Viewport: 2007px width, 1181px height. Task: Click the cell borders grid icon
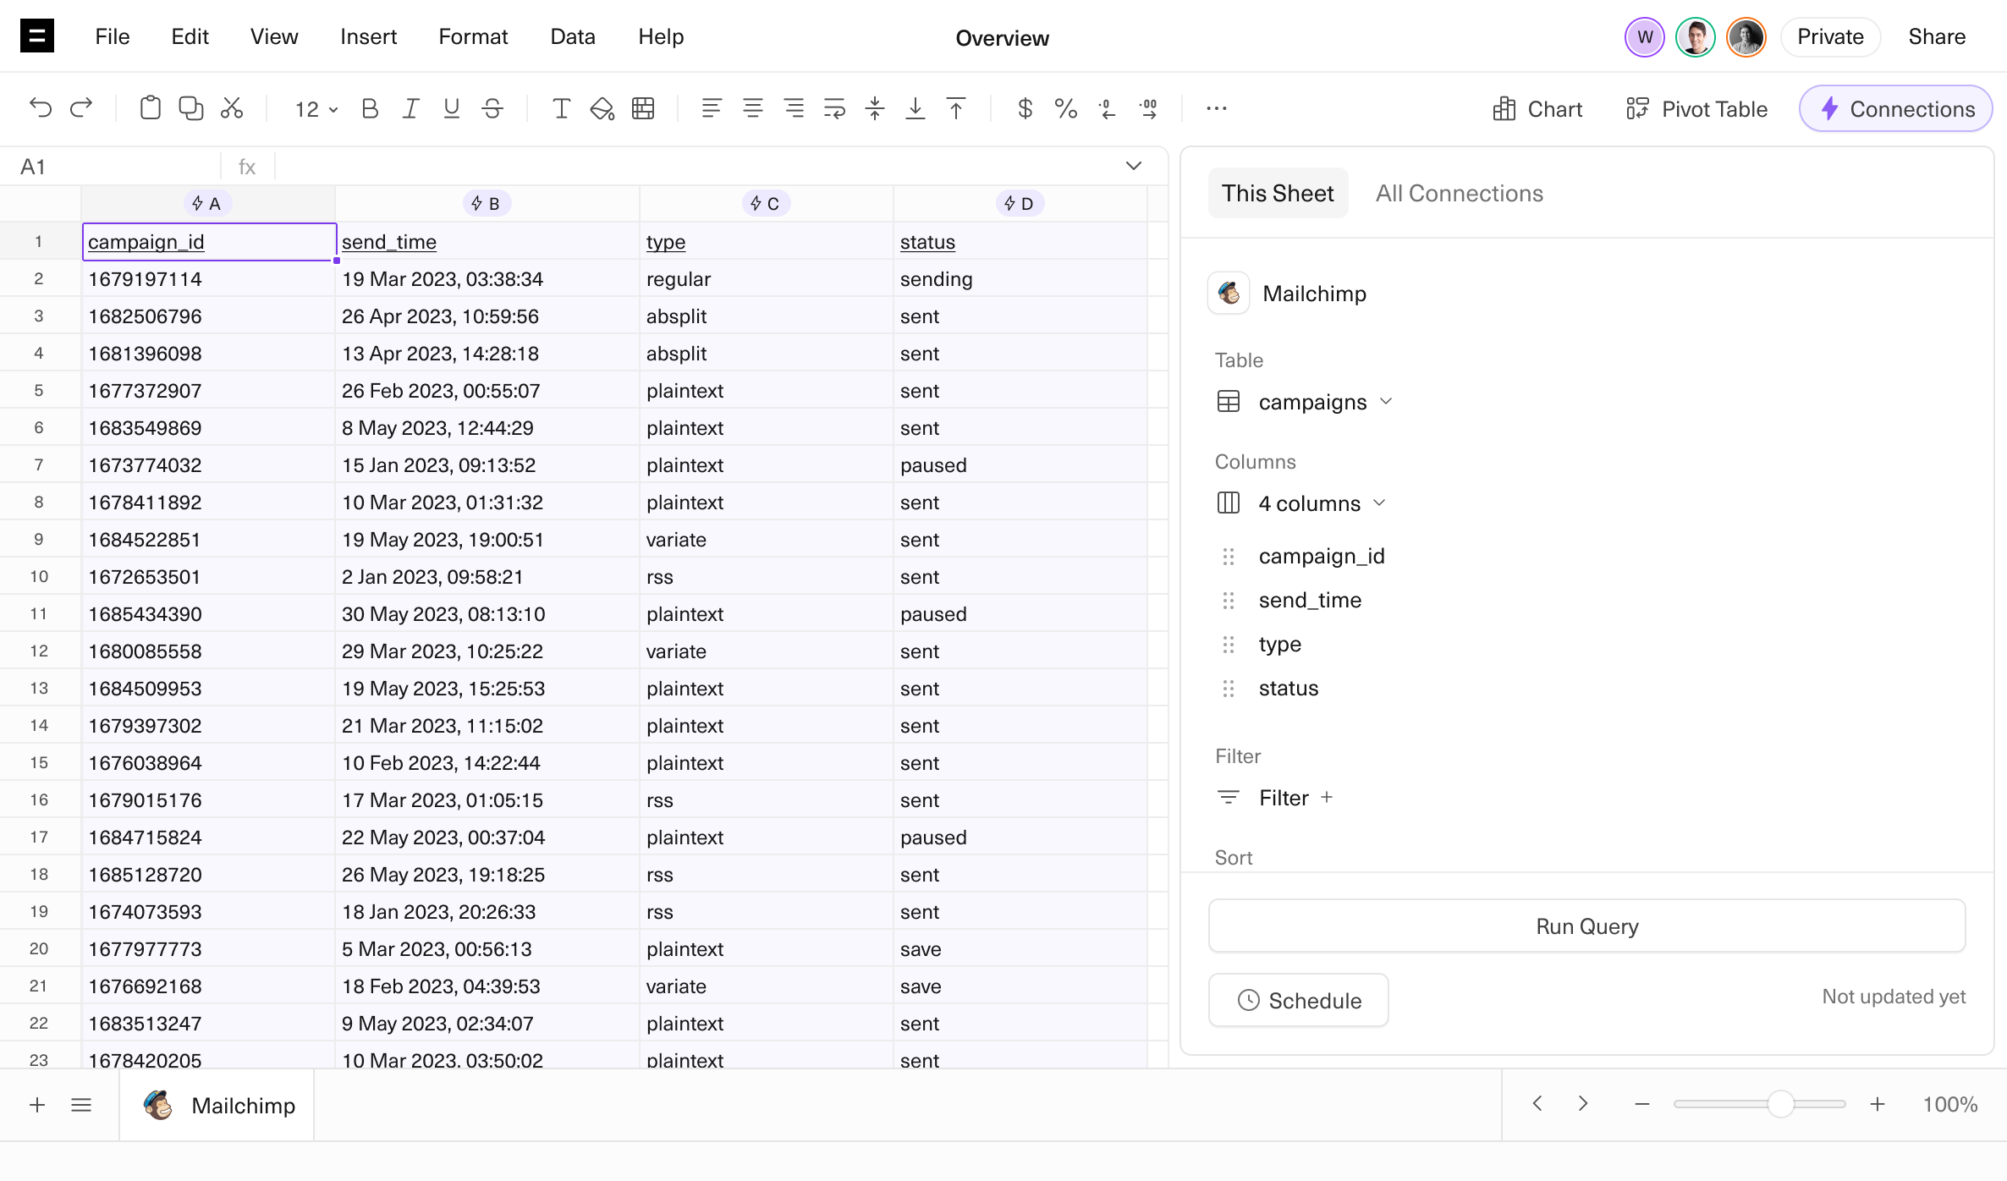pos(643,108)
